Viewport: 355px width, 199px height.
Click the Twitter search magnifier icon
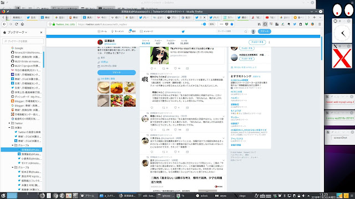246,32
